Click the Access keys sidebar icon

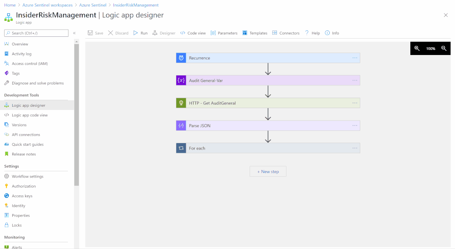(x=7, y=196)
